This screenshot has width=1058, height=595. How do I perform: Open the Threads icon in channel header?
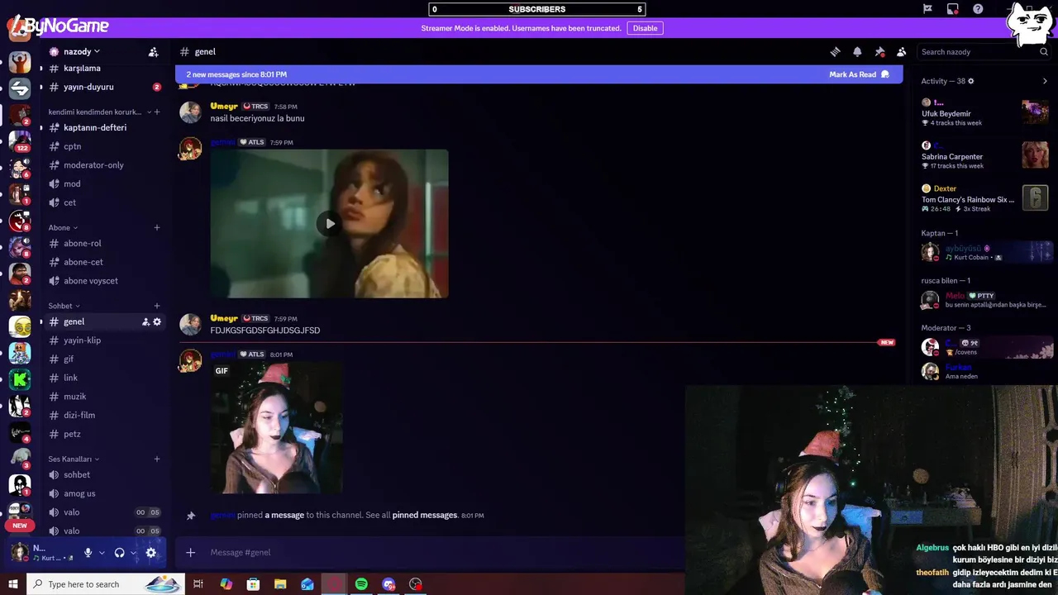click(835, 51)
